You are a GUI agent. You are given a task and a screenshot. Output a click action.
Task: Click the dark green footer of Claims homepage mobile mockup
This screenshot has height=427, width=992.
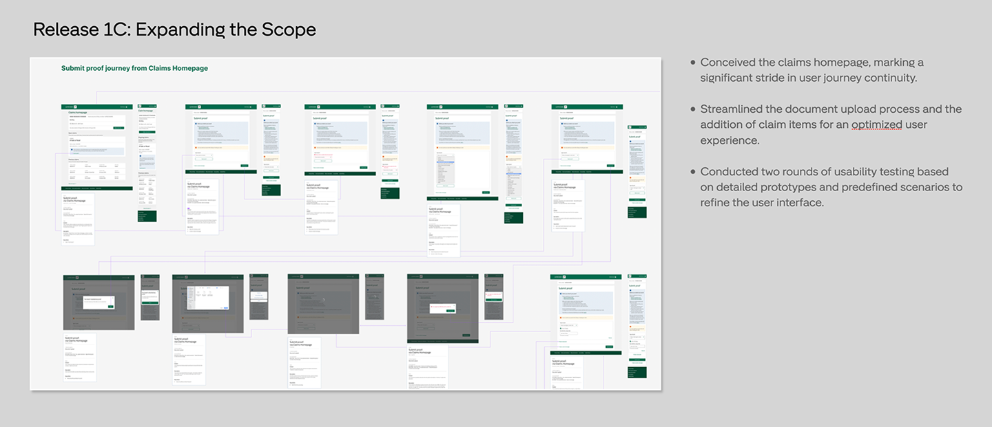click(x=147, y=216)
